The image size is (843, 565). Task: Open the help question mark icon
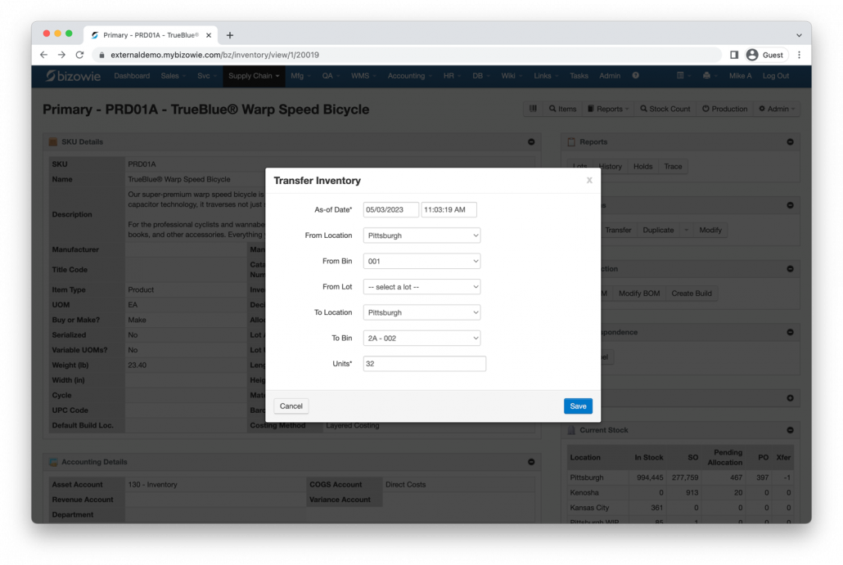click(x=635, y=76)
